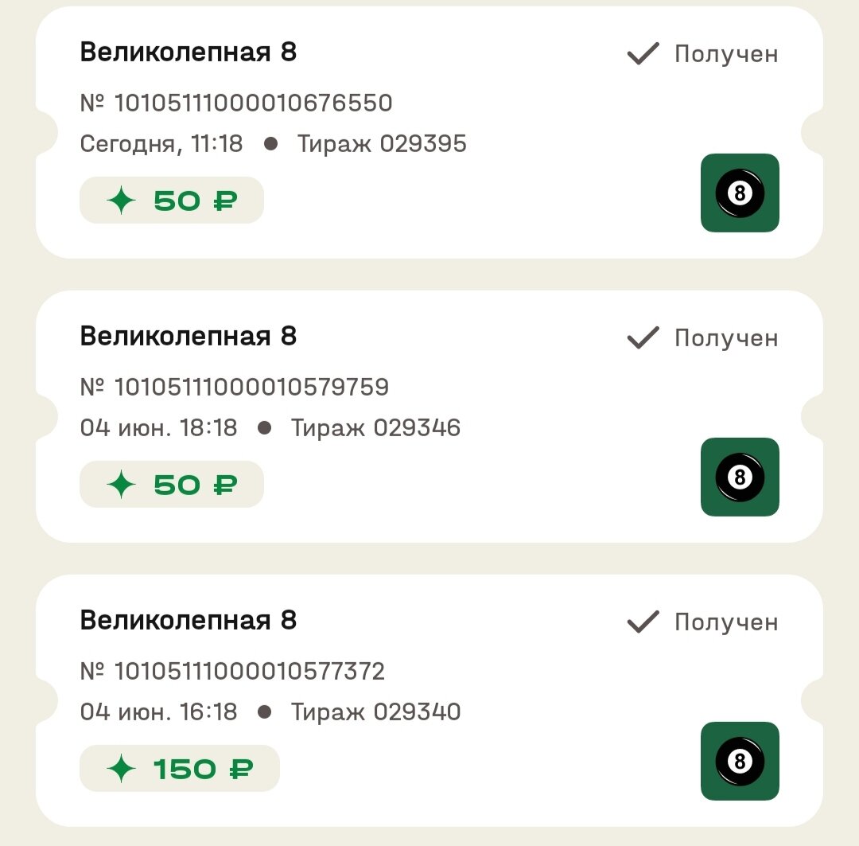Open ticket № 1010511100010676550

point(236,103)
